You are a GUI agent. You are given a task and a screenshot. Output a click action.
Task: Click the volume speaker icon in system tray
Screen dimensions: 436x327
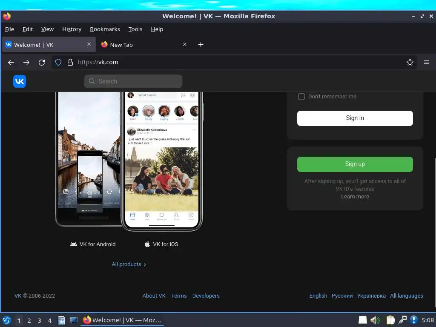pyautogui.click(x=375, y=320)
